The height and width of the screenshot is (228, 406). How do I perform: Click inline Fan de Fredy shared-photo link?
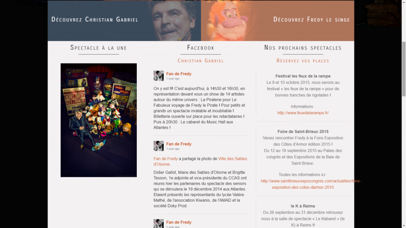[166, 159]
